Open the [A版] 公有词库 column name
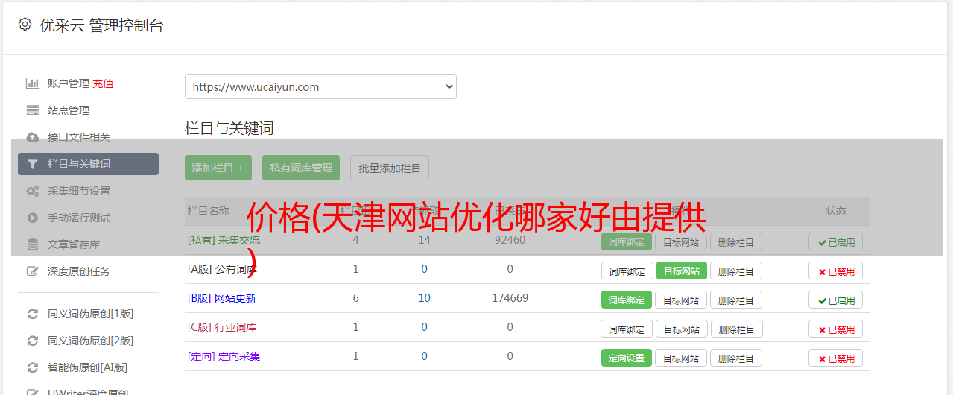 click(x=222, y=269)
